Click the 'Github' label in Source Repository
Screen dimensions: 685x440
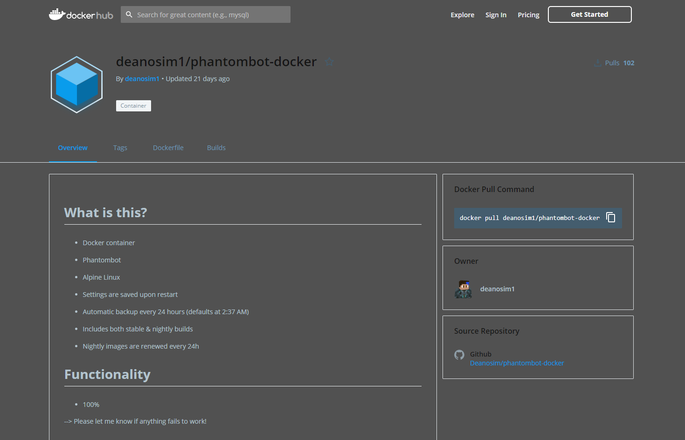tap(481, 354)
